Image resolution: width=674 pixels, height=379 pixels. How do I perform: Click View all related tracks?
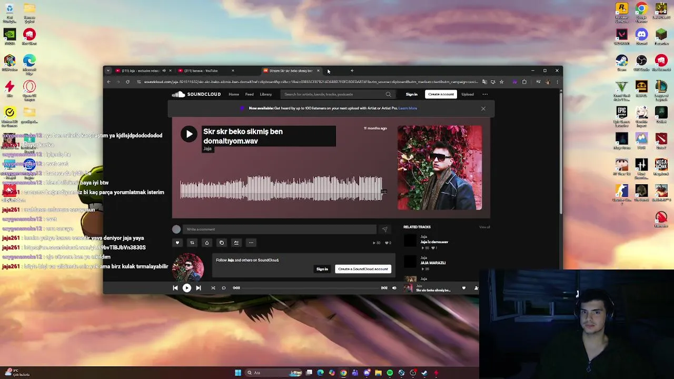coord(484,227)
